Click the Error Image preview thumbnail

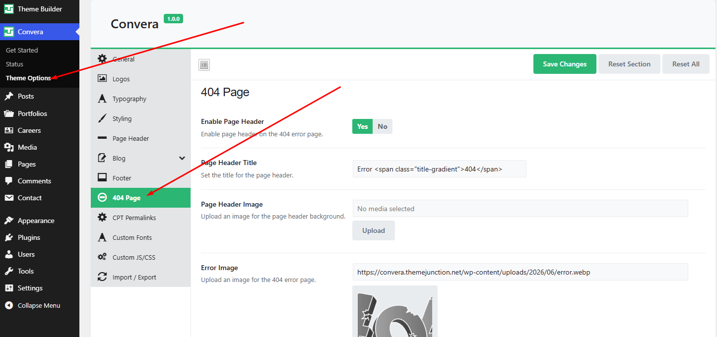395,311
